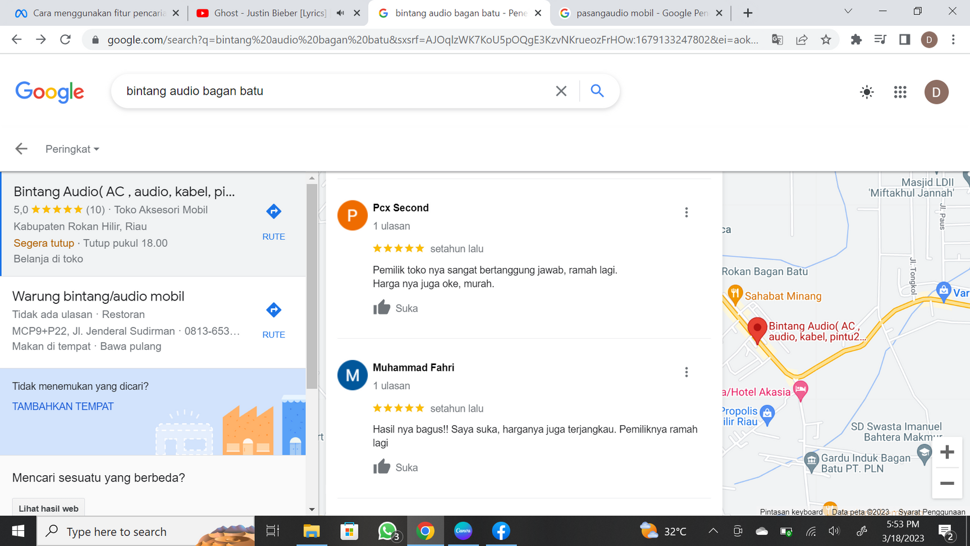Click the results list scrollbar up arrow

pos(312,178)
